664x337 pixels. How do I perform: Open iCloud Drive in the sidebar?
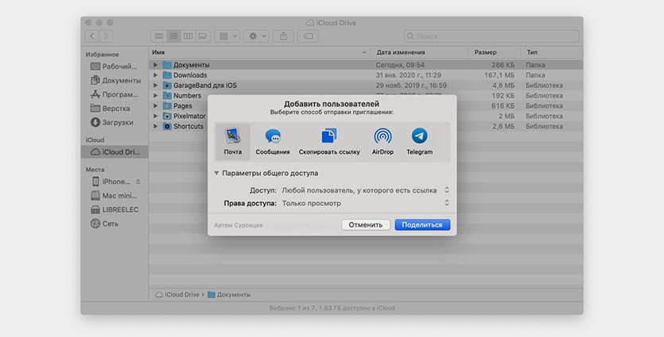[x=116, y=151]
